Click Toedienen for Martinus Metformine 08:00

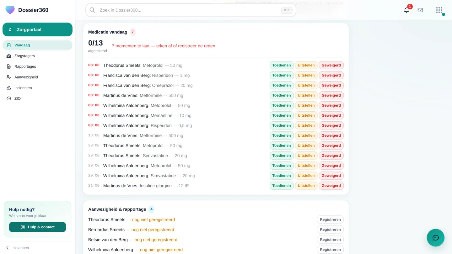(282, 95)
